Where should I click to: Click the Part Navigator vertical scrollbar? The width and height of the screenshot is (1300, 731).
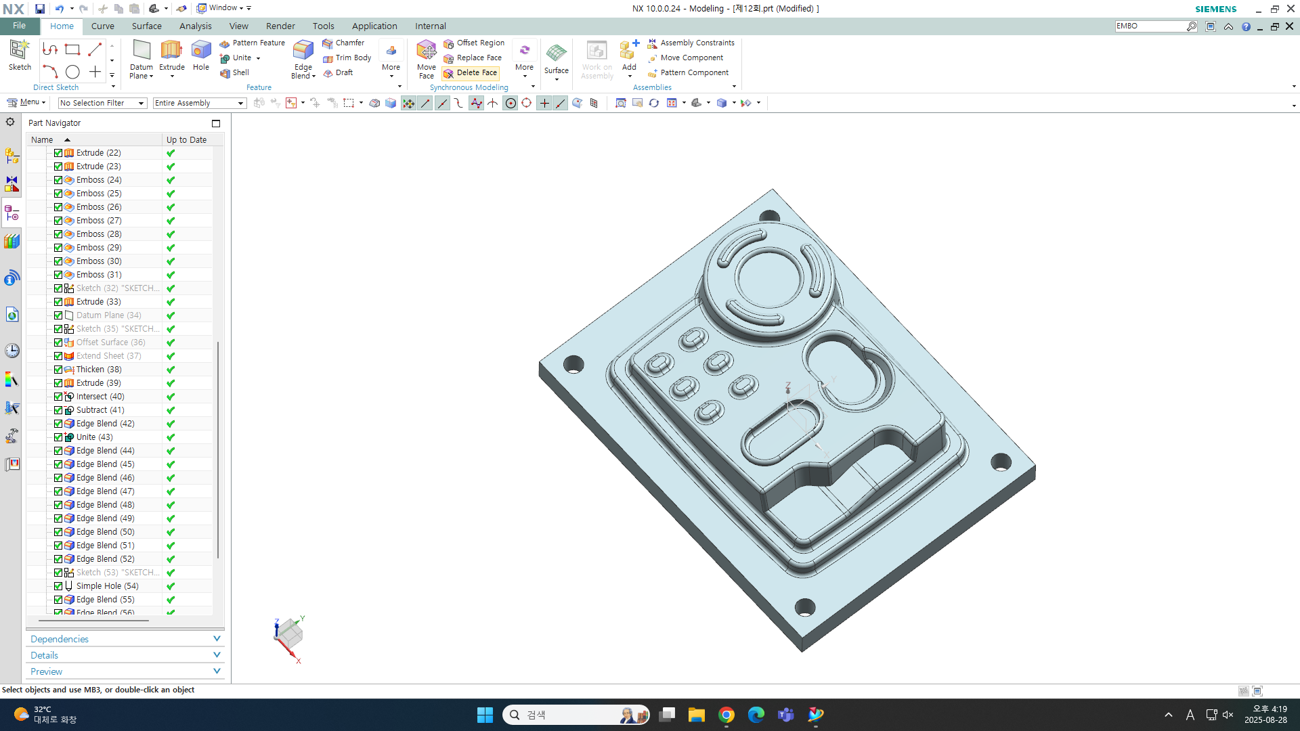click(218, 450)
